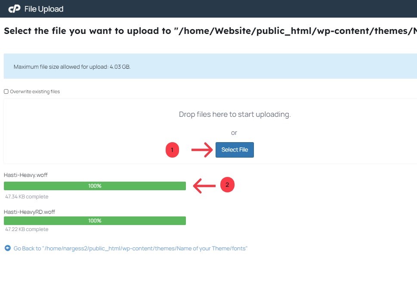Viewport: 417px width, 283px height.
Task: Click the 47.22 KB complete status text
Action: [x=27, y=229]
